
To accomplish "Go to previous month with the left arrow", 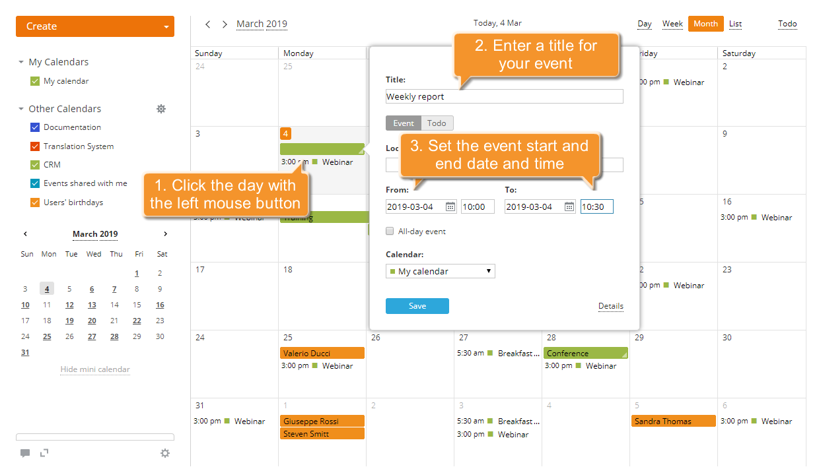I will 207,24.
